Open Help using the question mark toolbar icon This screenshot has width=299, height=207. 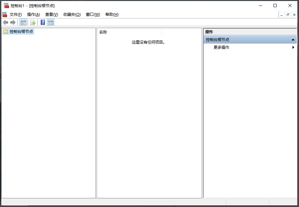[42, 22]
